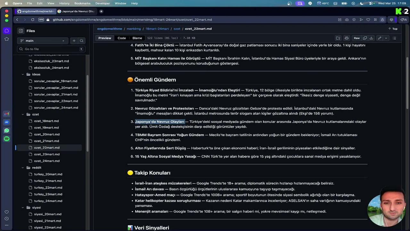The width and height of the screenshot is (410, 231).
Task: Switch to the Code tab
Action: 122,38
